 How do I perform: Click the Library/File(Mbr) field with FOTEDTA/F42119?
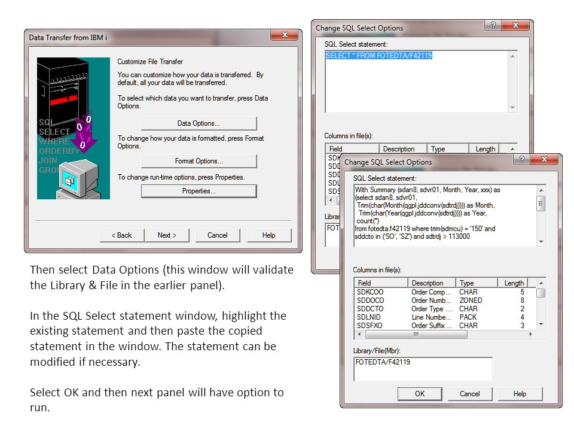[x=423, y=369]
